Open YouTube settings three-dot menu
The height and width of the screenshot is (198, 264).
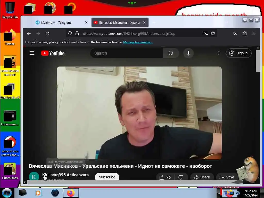[x=219, y=53]
